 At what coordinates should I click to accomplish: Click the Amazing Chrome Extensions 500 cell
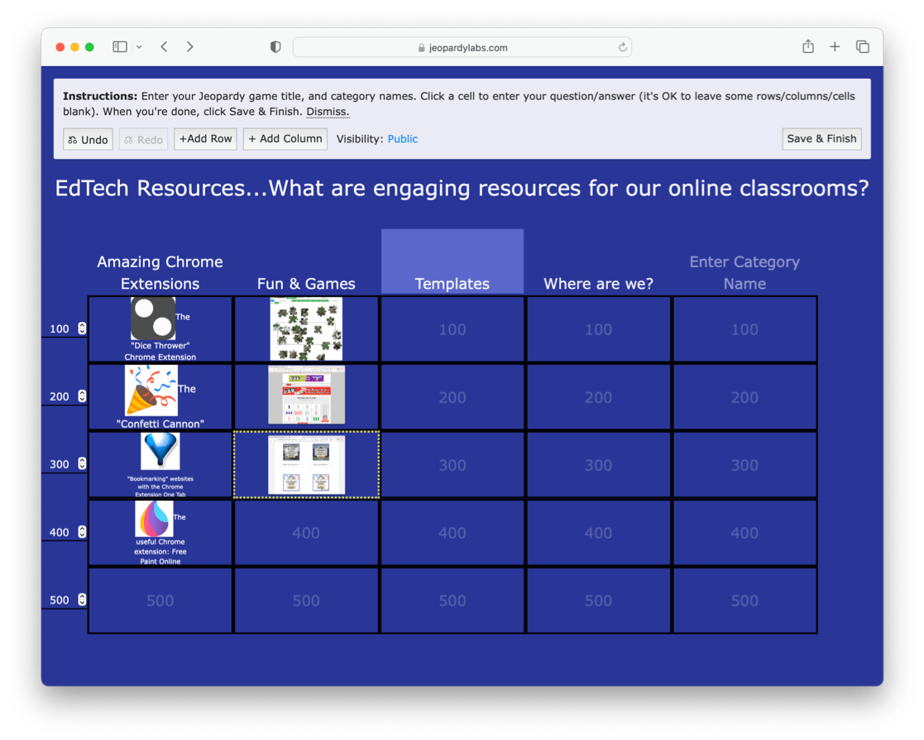tap(160, 600)
